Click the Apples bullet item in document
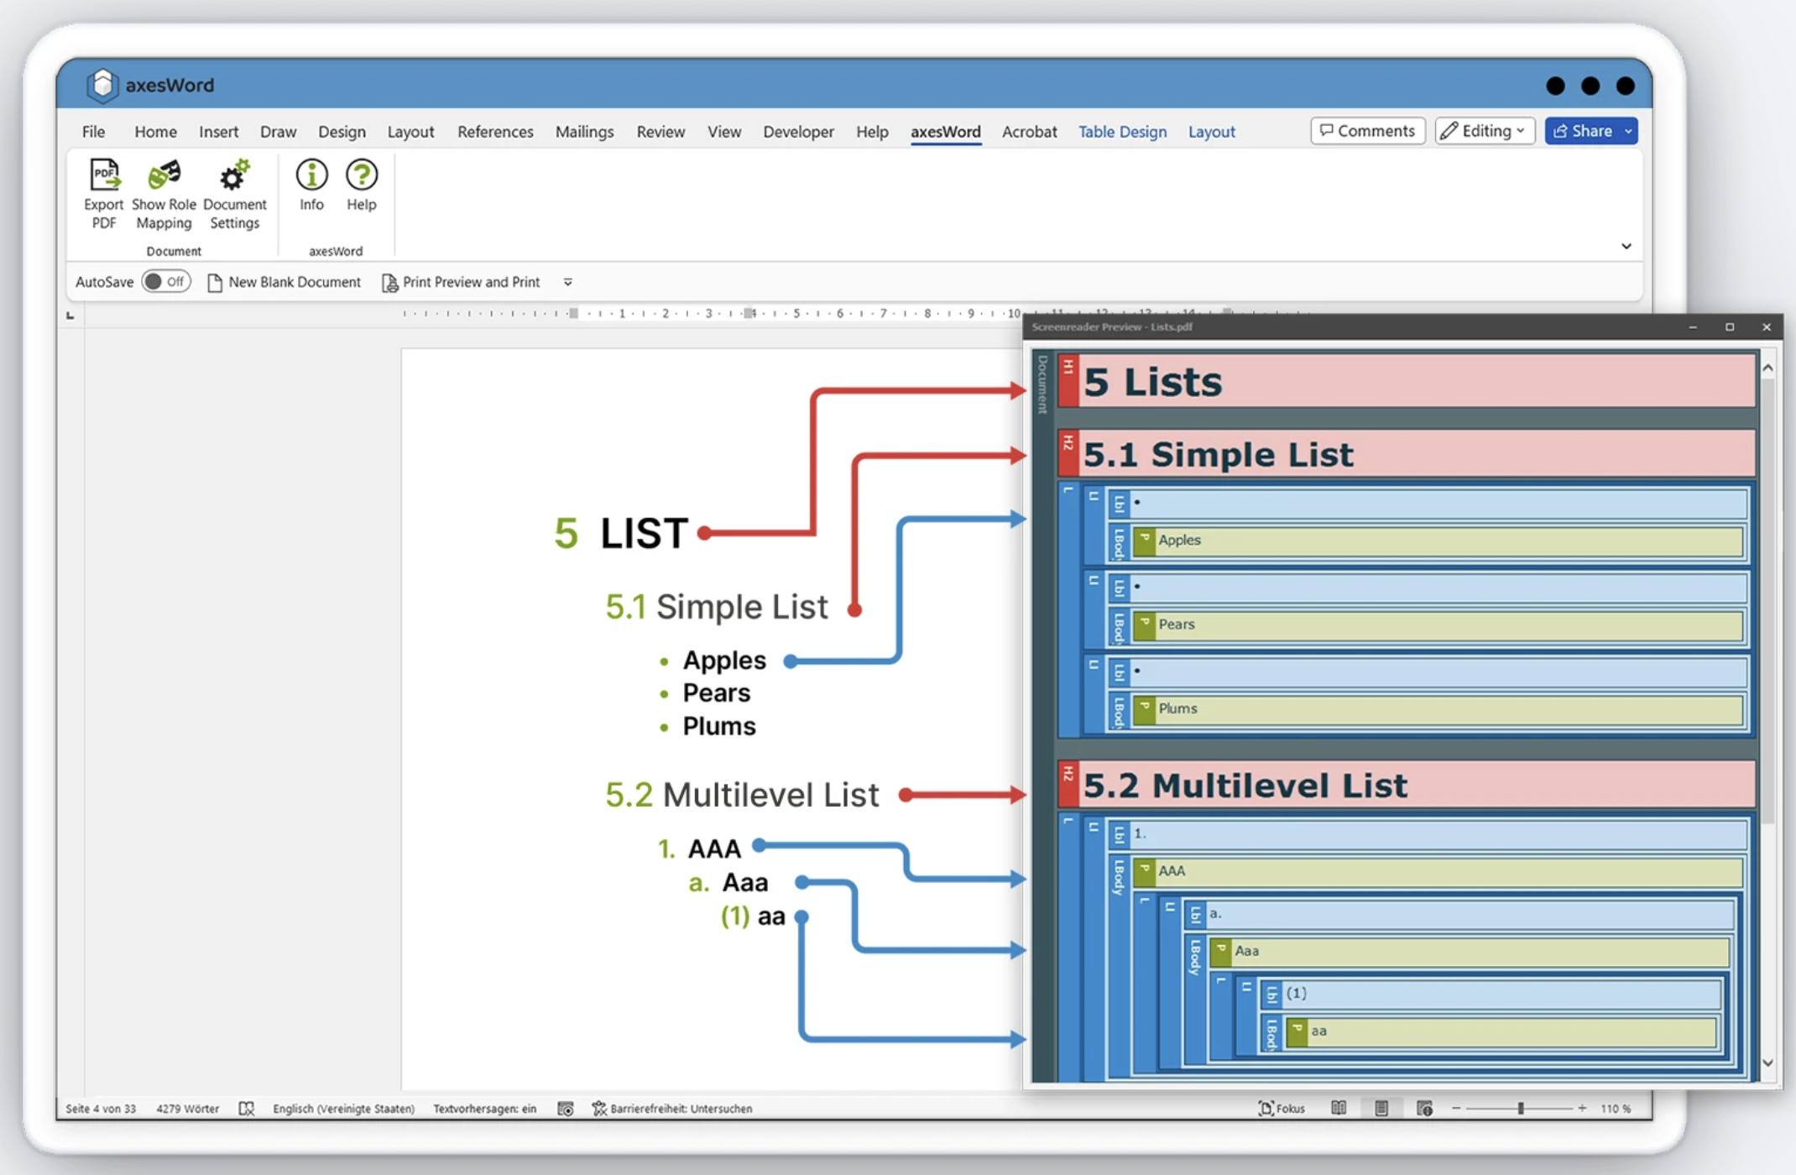 coord(713,661)
